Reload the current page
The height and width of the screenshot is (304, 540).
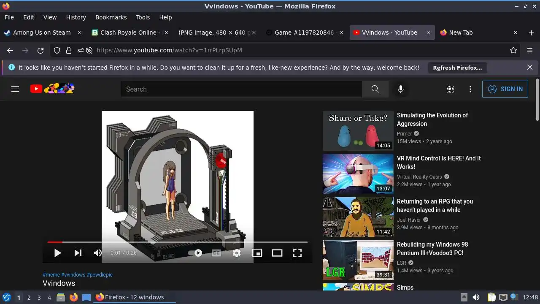pyautogui.click(x=40, y=50)
